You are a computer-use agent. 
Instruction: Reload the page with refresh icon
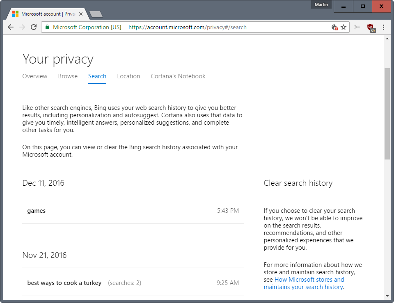[x=34, y=27]
